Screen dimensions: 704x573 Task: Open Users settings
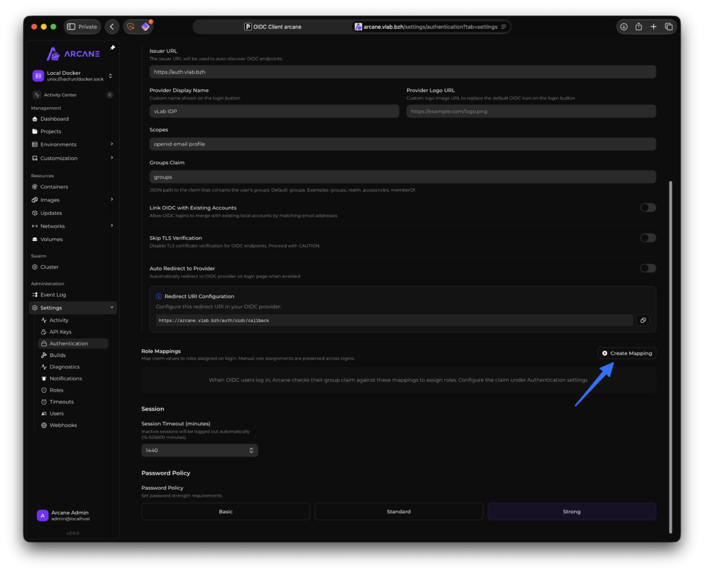pyautogui.click(x=56, y=414)
